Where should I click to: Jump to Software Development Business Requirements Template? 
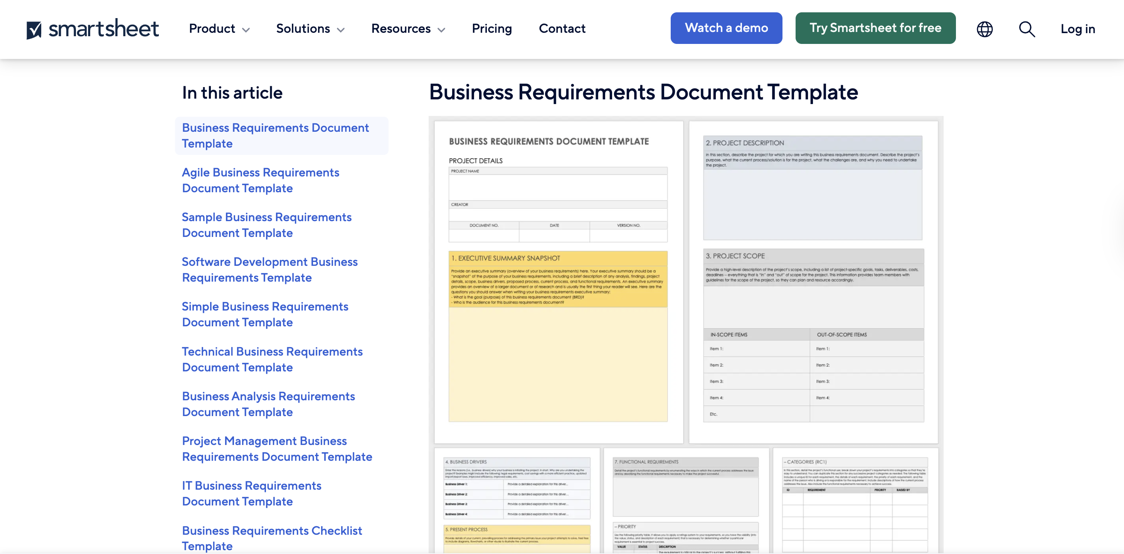270,270
